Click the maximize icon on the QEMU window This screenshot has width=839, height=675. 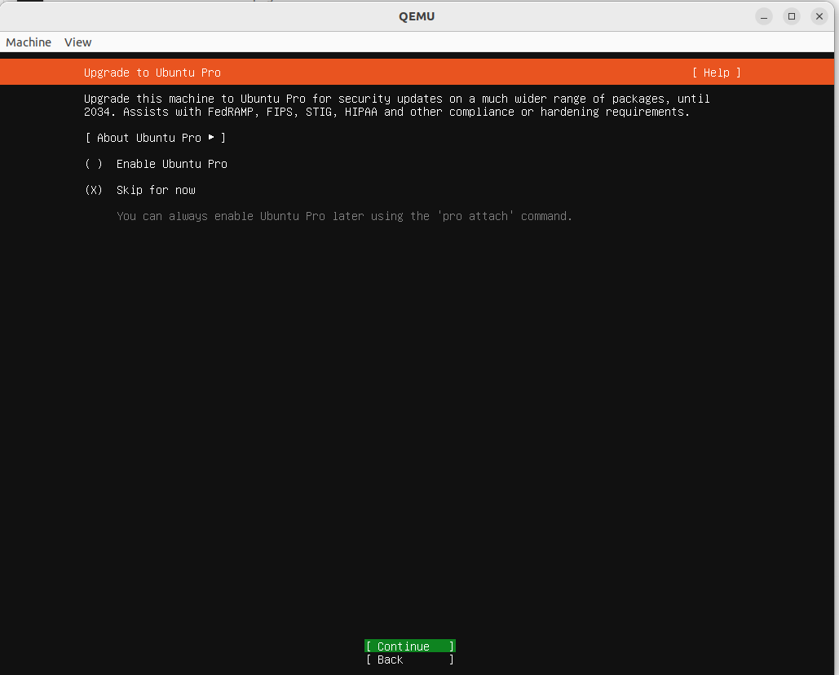[792, 15]
